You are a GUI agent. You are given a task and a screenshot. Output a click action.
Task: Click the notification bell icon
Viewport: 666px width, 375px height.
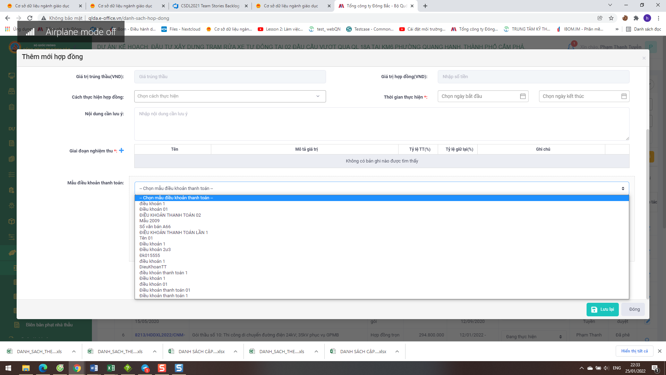[571, 46]
